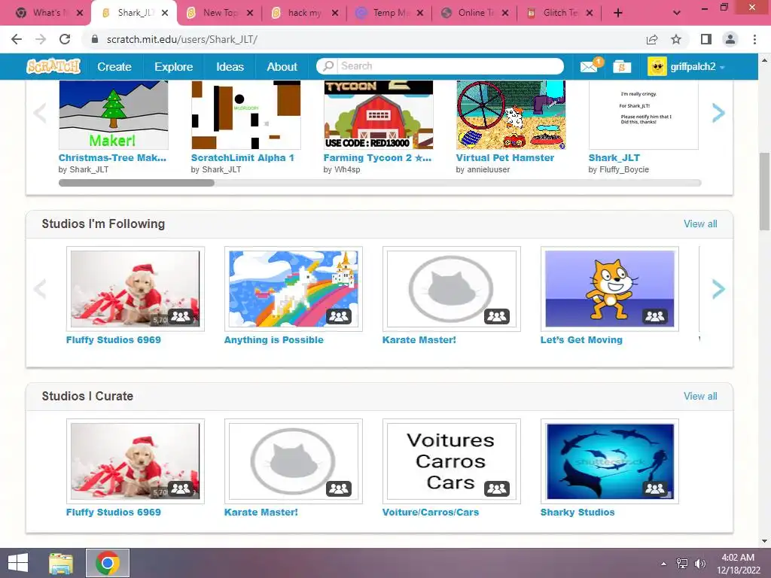
Task: View all Studios I'm Following
Action: (700, 224)
